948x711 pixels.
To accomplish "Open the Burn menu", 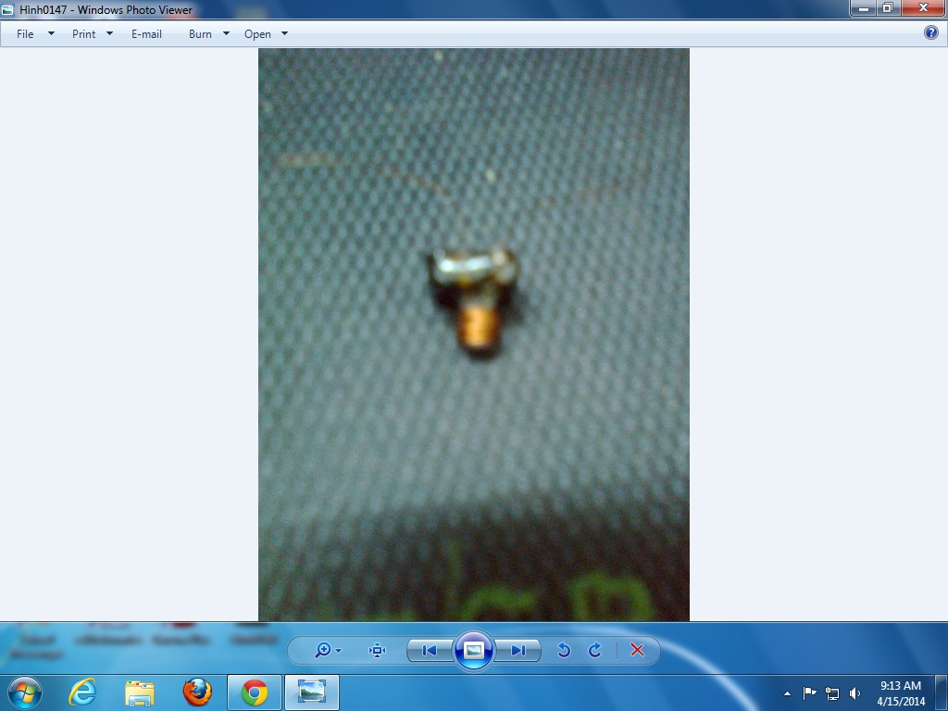I will pyautogui.click(x=200, y=34).
